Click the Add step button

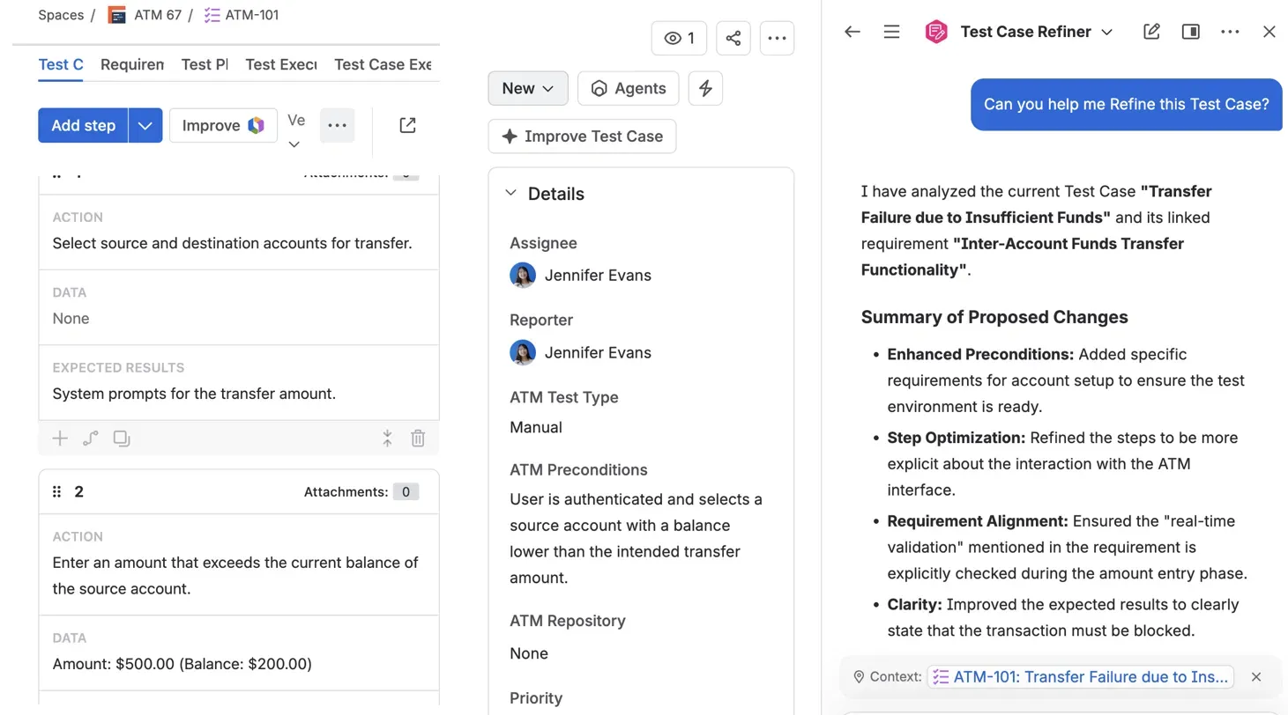(x=83, y=125)
